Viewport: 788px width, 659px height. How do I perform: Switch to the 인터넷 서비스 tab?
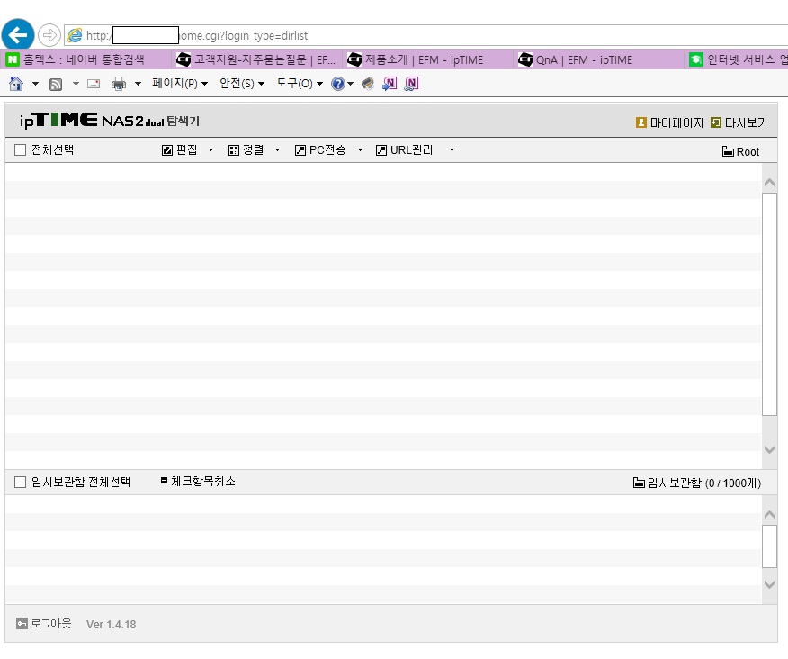738,59
